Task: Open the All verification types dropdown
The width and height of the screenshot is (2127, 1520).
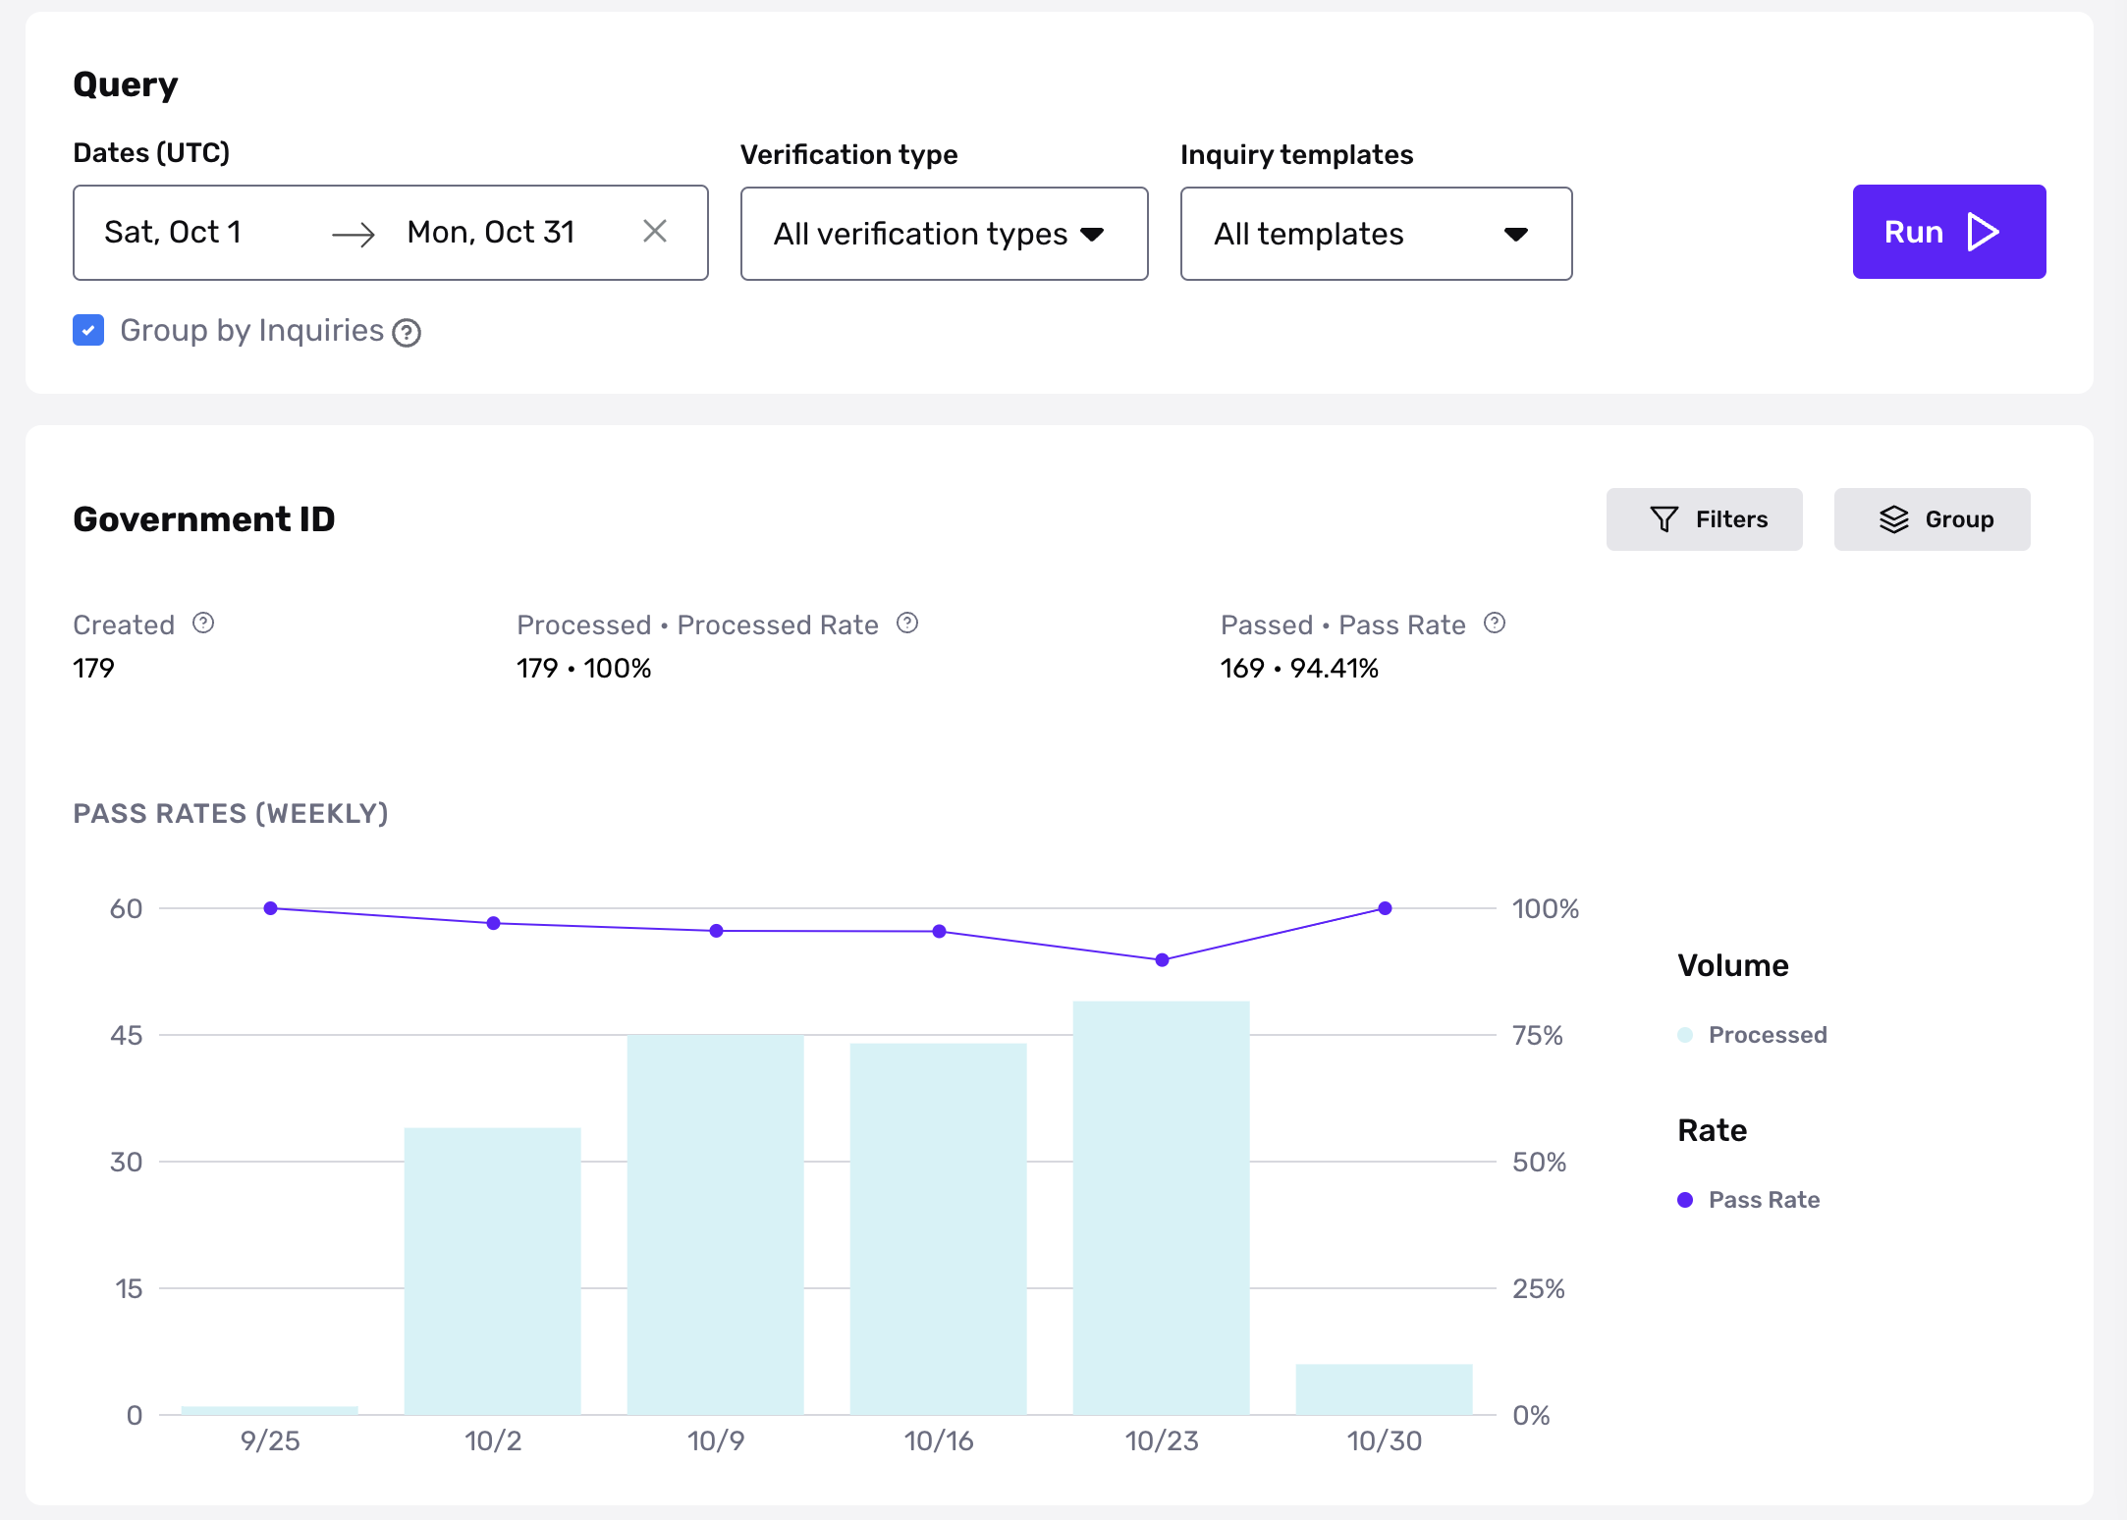Action: (x=944, y=234)
